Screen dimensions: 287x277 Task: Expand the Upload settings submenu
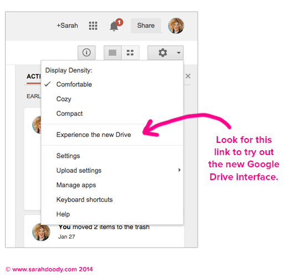pyautogui.click(x=112, y=171)
